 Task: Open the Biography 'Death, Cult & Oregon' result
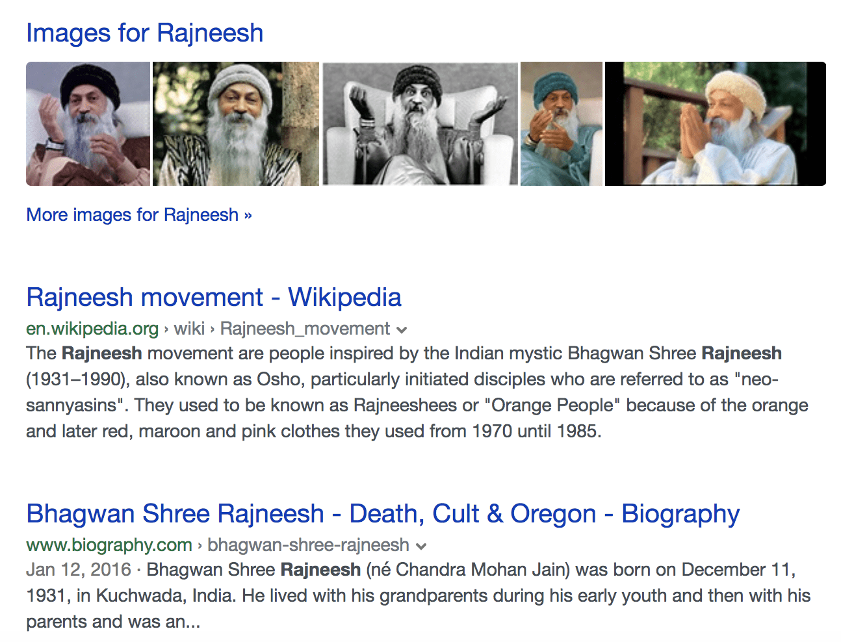pyautogui.click(x=383, y=514)
